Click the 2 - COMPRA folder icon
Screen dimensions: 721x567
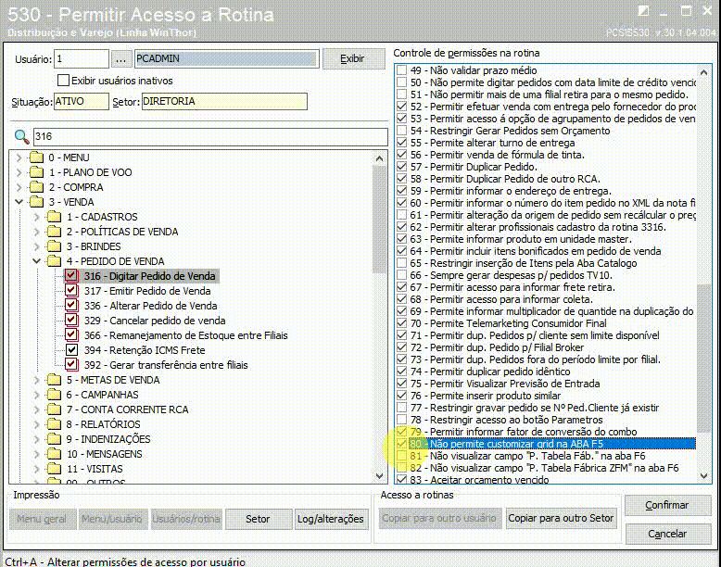click(x=36, y=187)
